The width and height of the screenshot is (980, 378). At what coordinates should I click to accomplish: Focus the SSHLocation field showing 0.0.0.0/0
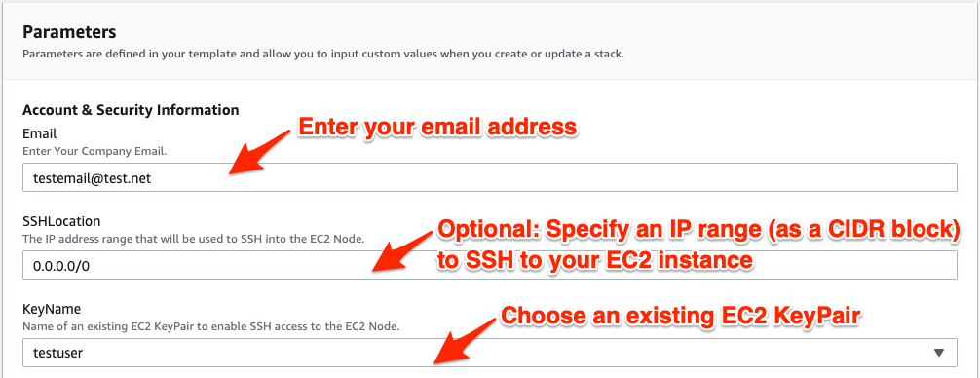tap(489, 266)
